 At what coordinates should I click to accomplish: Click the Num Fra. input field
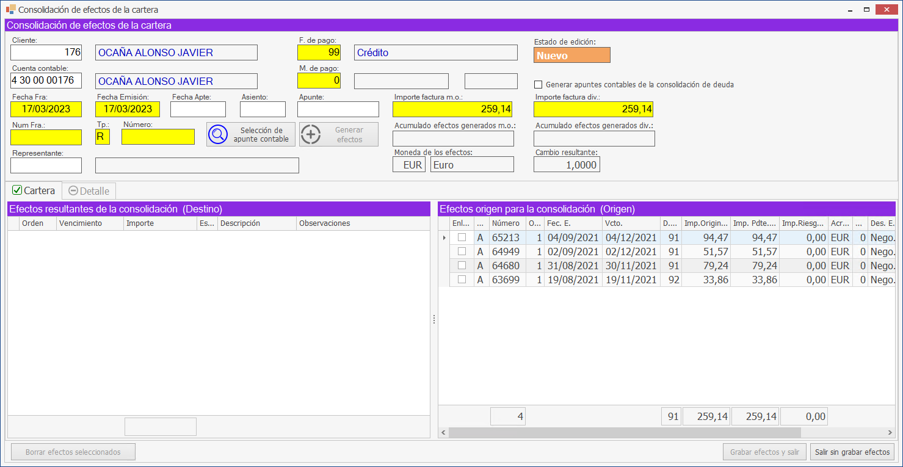[x=46, y=137]
